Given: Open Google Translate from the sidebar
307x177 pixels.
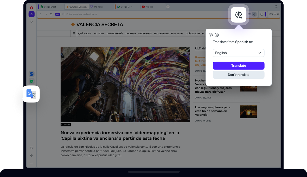Looking at the screenshot, I should [31, 94].
